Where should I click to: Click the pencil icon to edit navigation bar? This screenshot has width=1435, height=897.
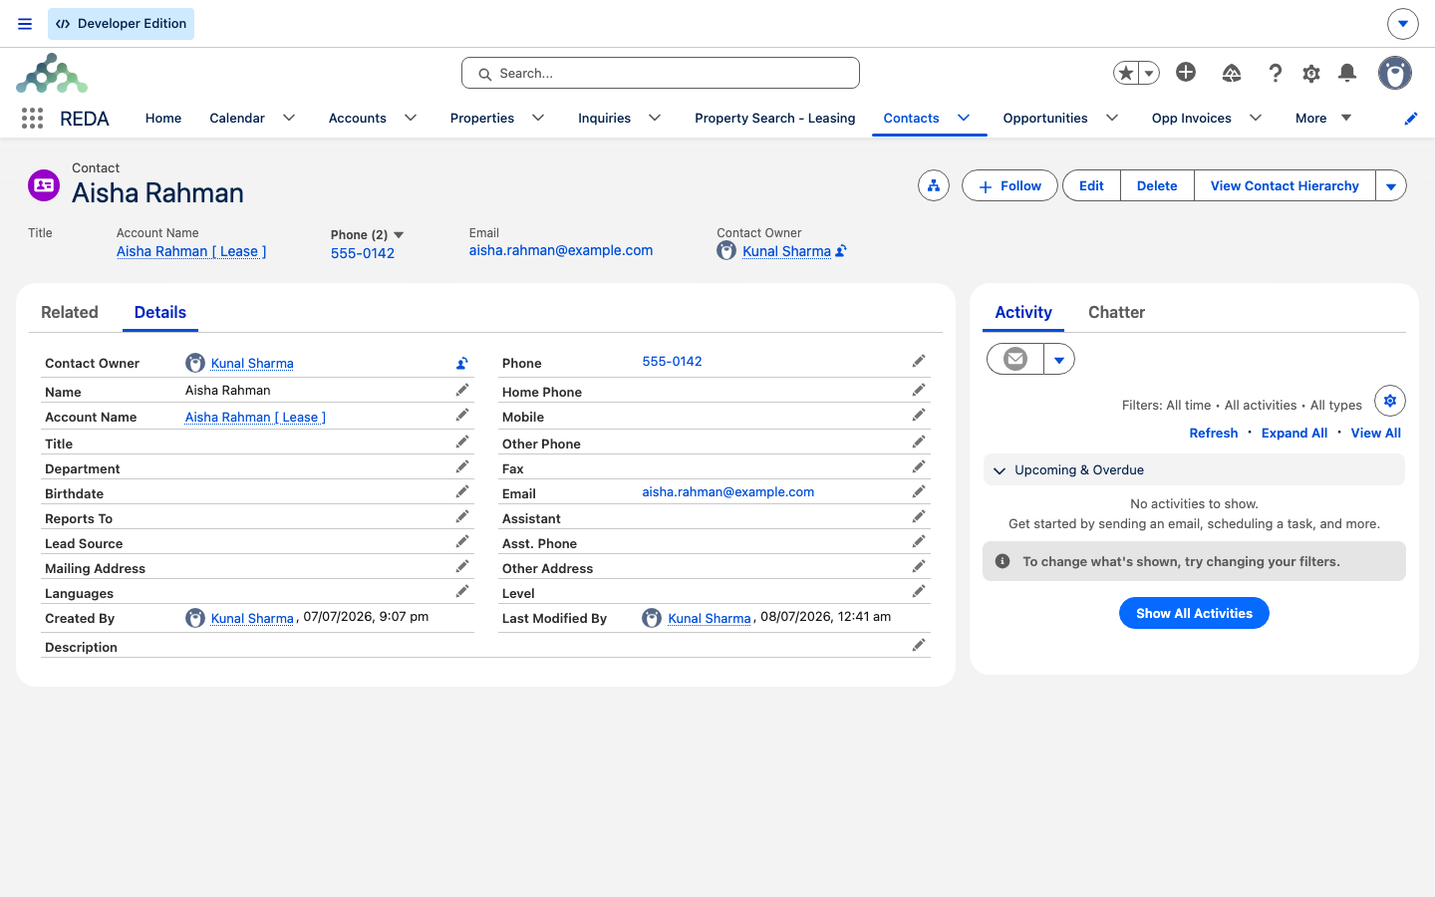click(1410, 119)
